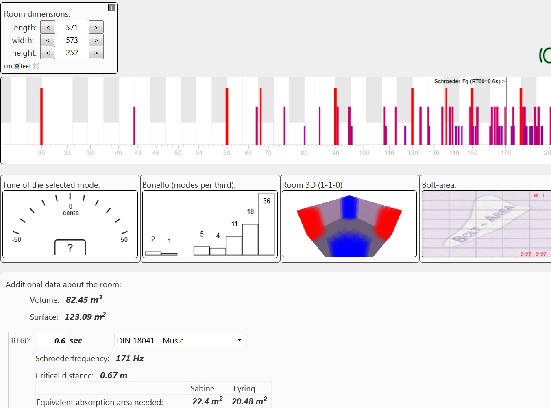Switch units to feet radio button
Viewport: 551px width, 408px height.
pyautogui.click(x=36, y=66)
